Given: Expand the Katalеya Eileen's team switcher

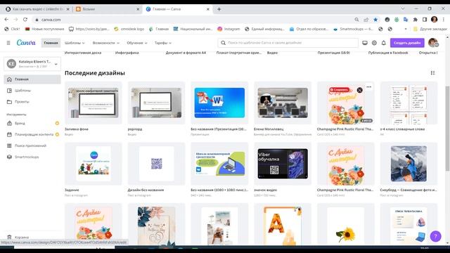Looking at the screenshot, I should point(32,64).
